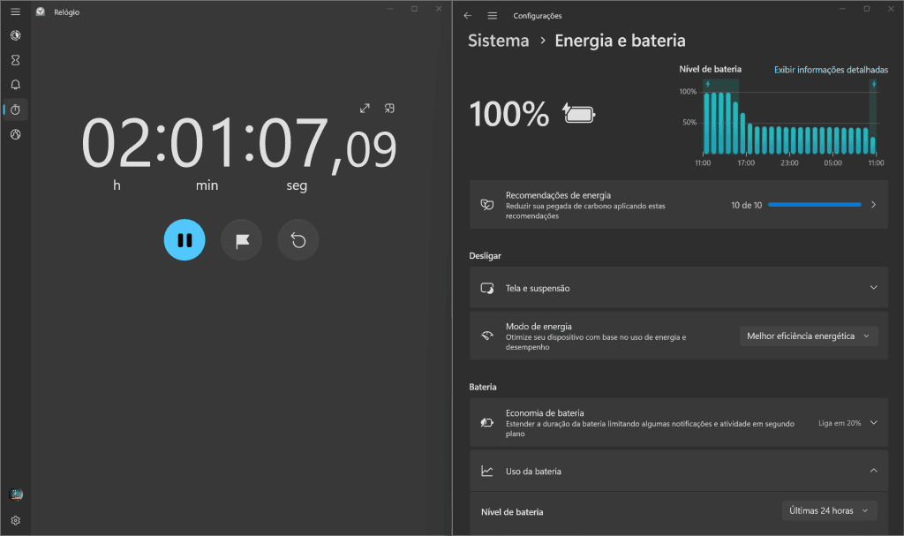Open Exibir informações detalhadas link
904x536 pixels.
tap(831, 70)
